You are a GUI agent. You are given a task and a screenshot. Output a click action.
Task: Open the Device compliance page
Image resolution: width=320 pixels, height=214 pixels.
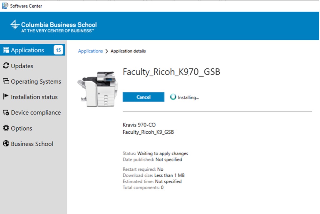click(x=36, y=112)
